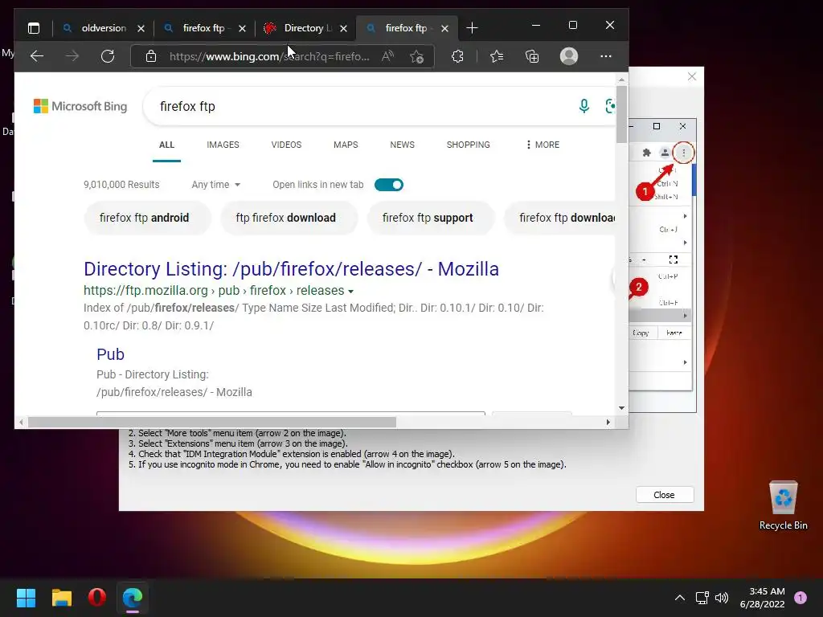Select the NEWS search category

tap(402, 145)
